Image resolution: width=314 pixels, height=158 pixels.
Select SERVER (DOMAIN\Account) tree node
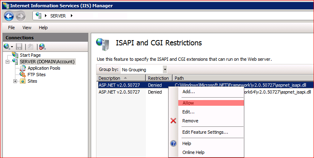[47, 62]
